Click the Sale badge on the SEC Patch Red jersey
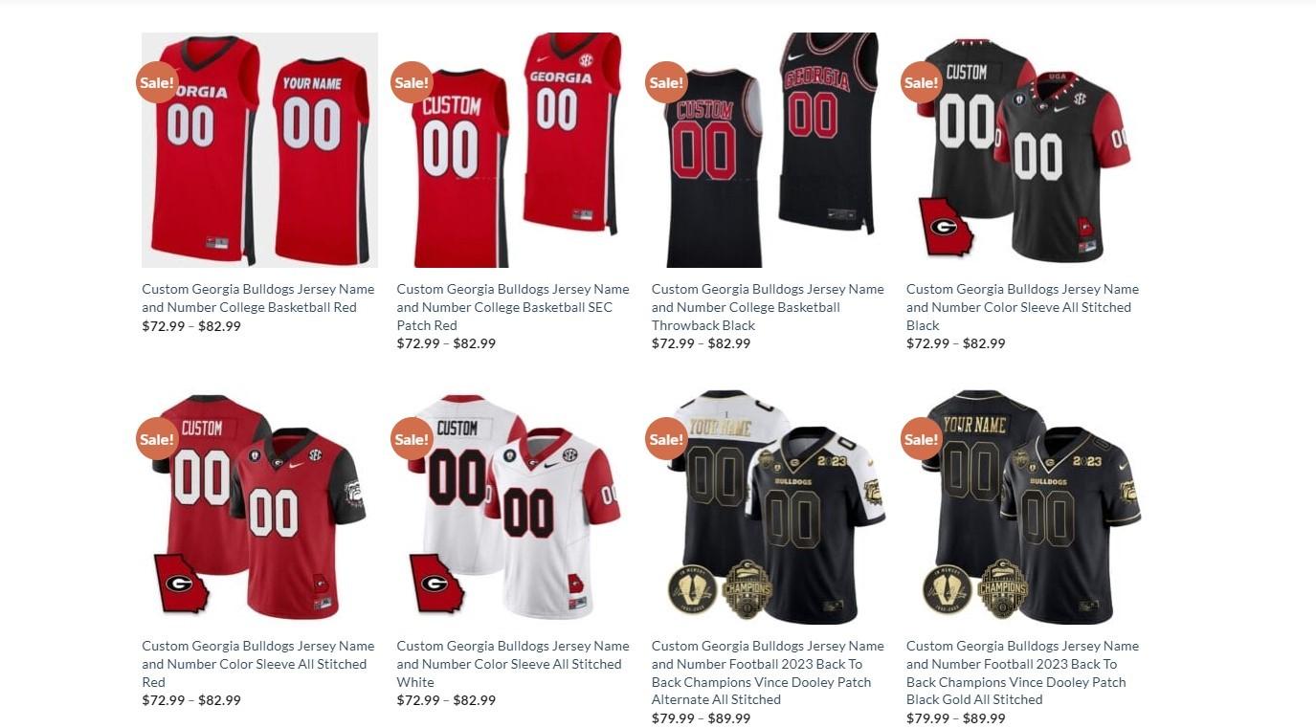 coord(412,82)
